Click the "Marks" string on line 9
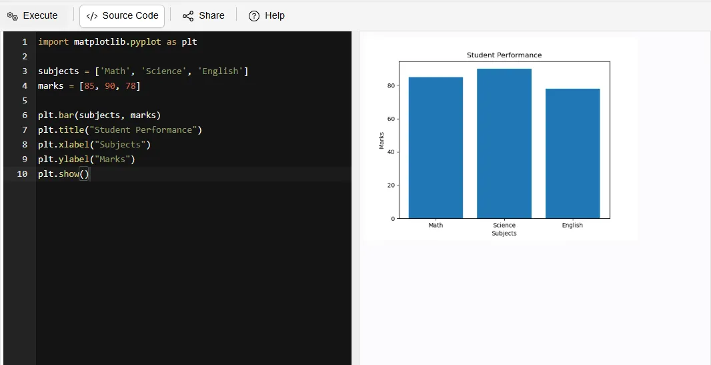 [x=113, y=159]
